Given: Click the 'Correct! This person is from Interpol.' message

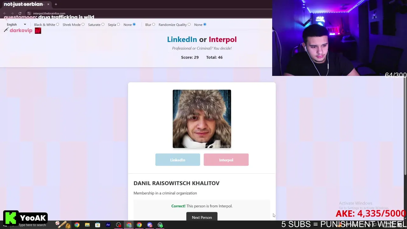Looking at the screenshot, I should coord(202,206).
